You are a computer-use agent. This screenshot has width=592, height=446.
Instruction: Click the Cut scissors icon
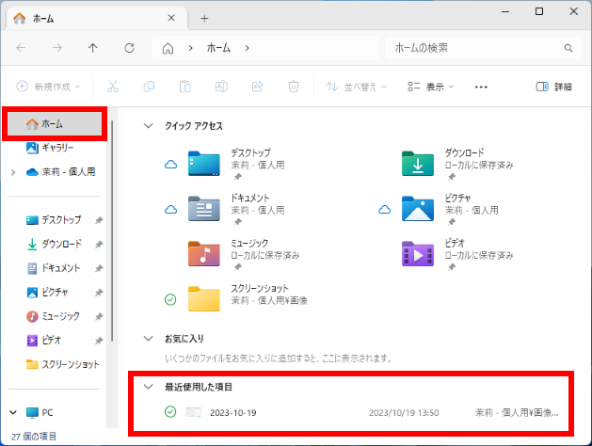tap(113, 87)
